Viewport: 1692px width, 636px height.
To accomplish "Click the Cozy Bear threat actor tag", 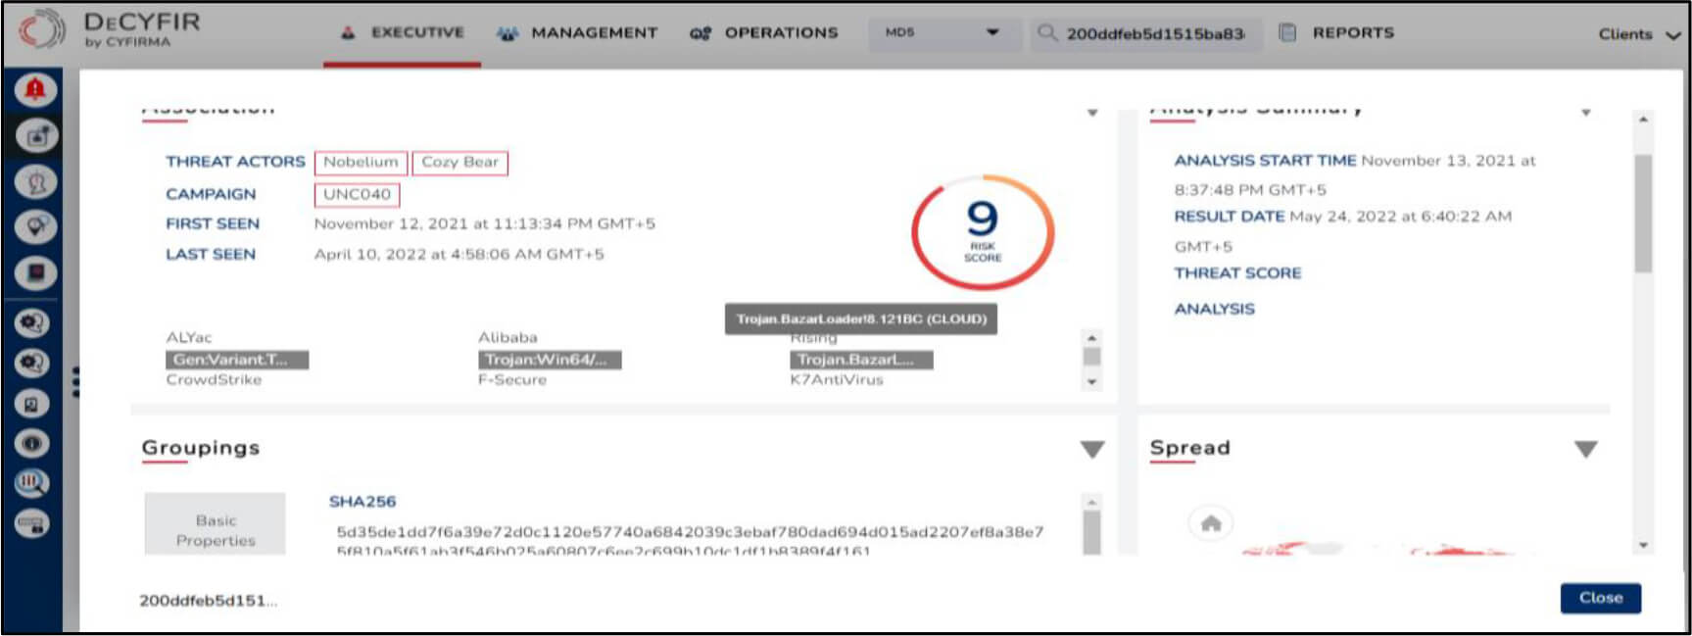I will (459, 163).
